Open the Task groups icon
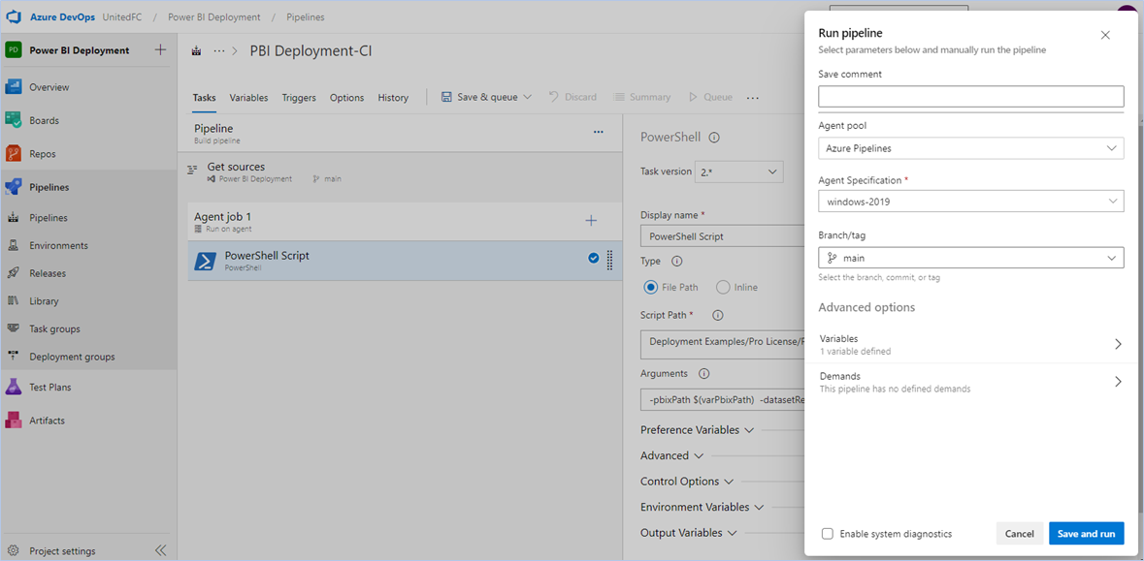This screenshot has height=561, width=1144. coord(14,328)
